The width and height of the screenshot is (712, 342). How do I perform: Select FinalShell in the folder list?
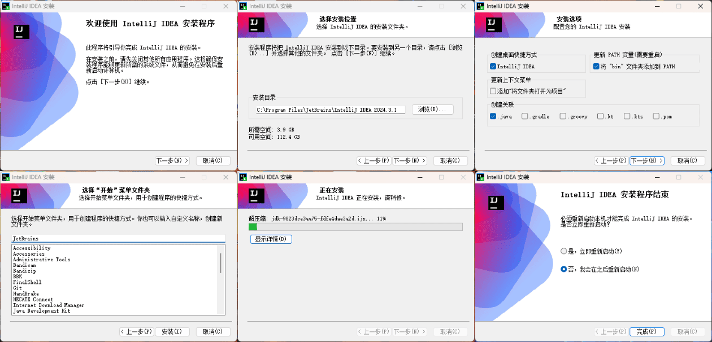[27, 282]
